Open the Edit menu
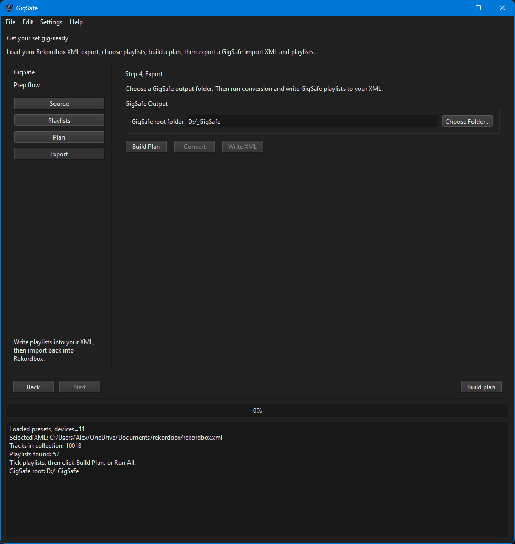 (28, 22)
